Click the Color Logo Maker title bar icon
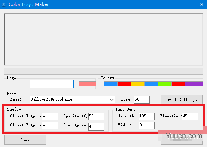This screenshot has width=207, height=147. click(4, 4)
